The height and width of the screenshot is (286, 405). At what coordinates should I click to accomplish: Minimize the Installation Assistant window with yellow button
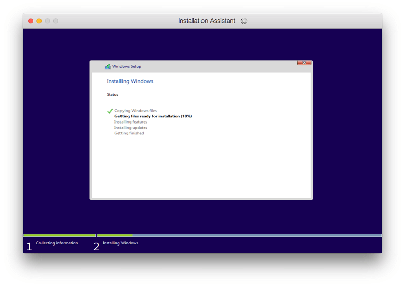tap(39, 21)
